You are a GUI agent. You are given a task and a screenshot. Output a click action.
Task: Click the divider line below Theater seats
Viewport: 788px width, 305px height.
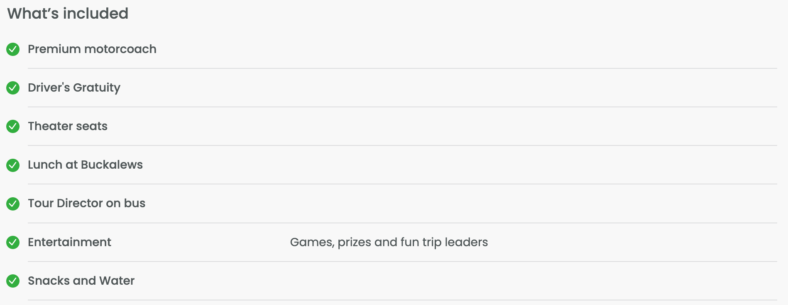[x=402, y=145]
